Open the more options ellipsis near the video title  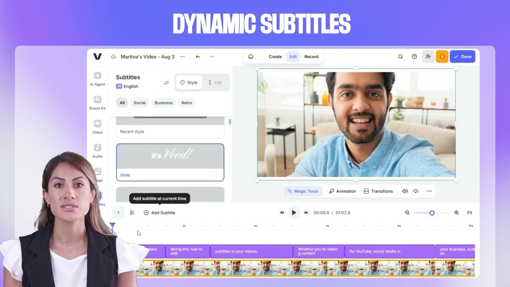pos(182,57)
